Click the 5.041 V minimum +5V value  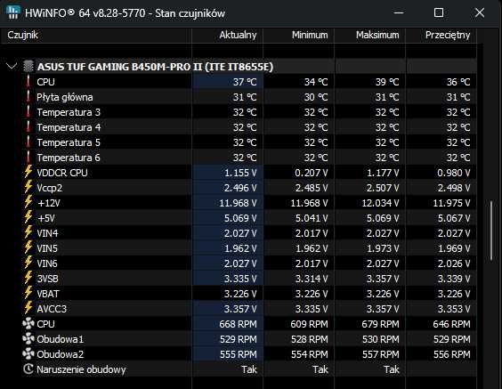pos(312,218)
